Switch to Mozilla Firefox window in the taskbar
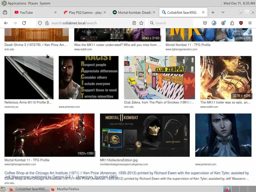This screenshot has width=256, height=192. click(x=65, y=189)
